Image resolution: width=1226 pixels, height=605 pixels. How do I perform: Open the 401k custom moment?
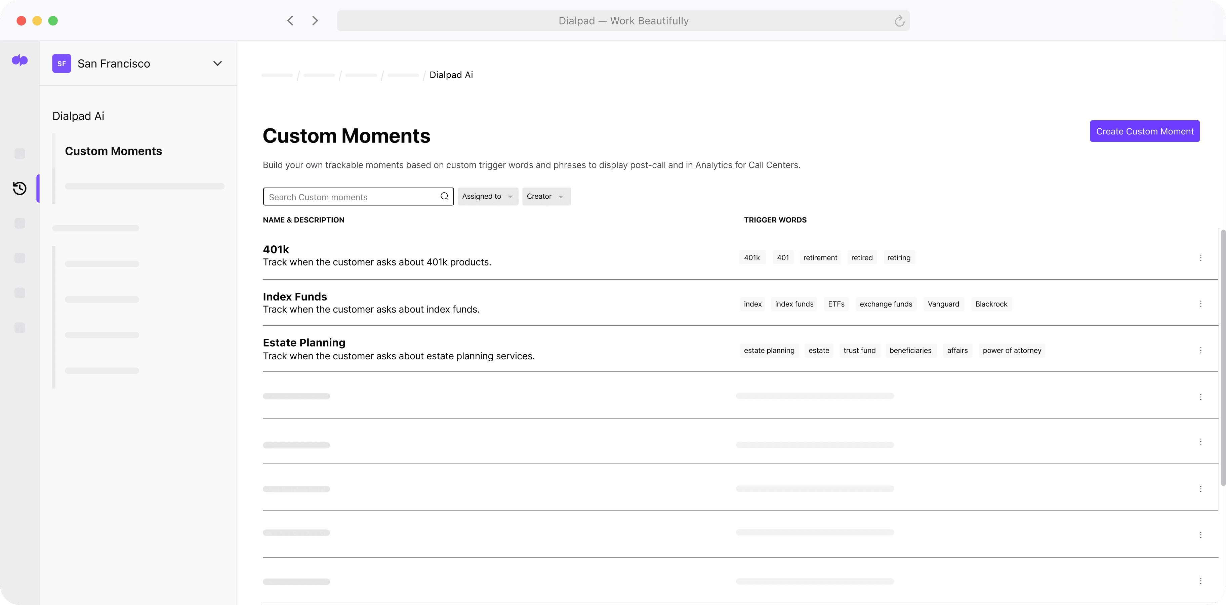tap(276, 249)
